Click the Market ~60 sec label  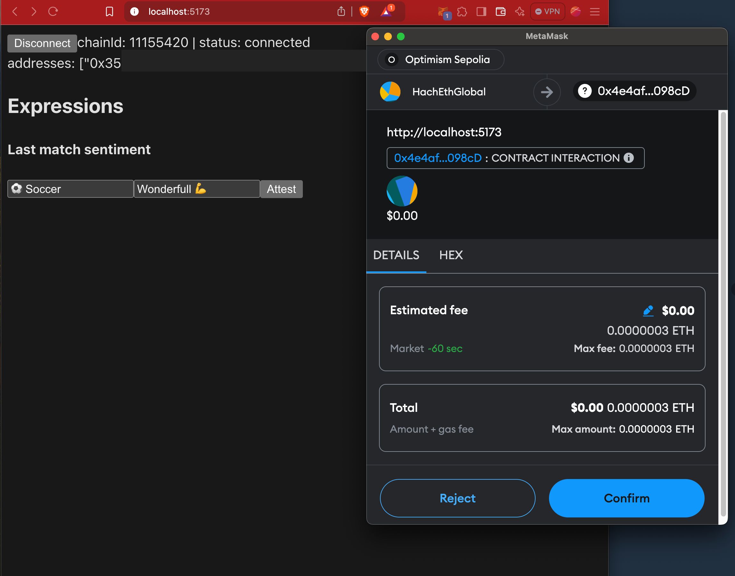pos(426,348)
